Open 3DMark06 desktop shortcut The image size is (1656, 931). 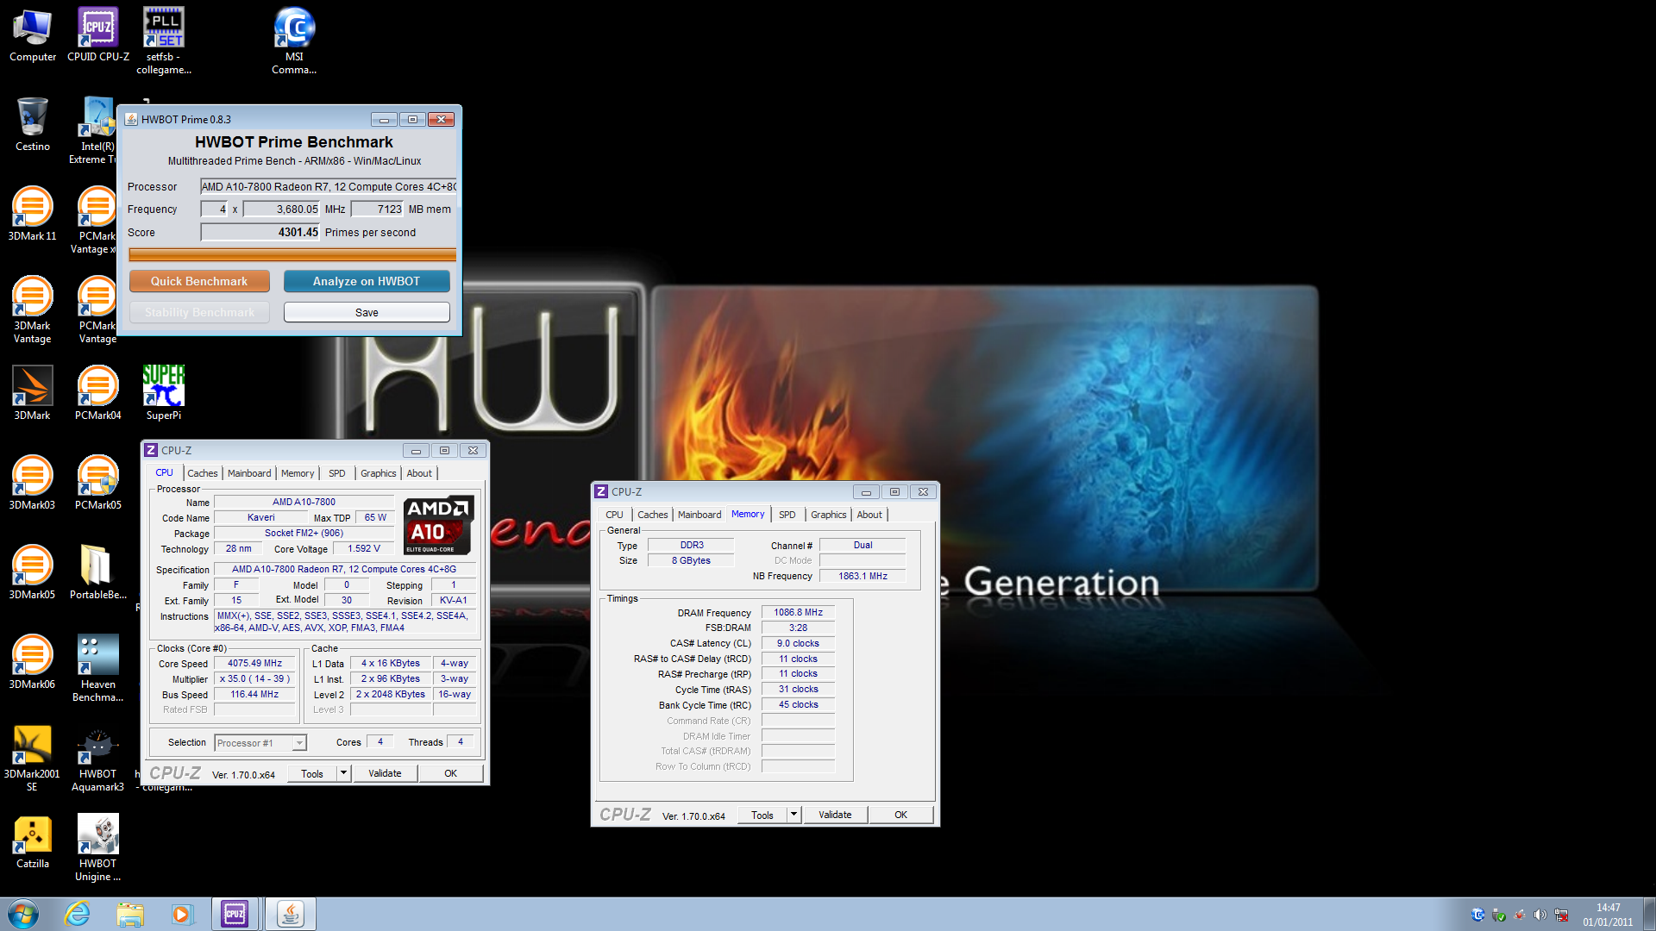(x=33, y=664)
